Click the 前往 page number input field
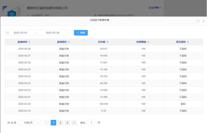Screen dimensions: 207x133 [91, 123]
